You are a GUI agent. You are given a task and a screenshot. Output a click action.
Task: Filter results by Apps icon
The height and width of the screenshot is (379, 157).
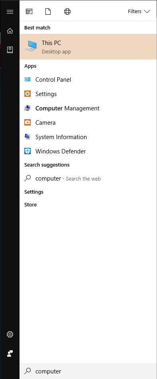[x=29, y=12]
